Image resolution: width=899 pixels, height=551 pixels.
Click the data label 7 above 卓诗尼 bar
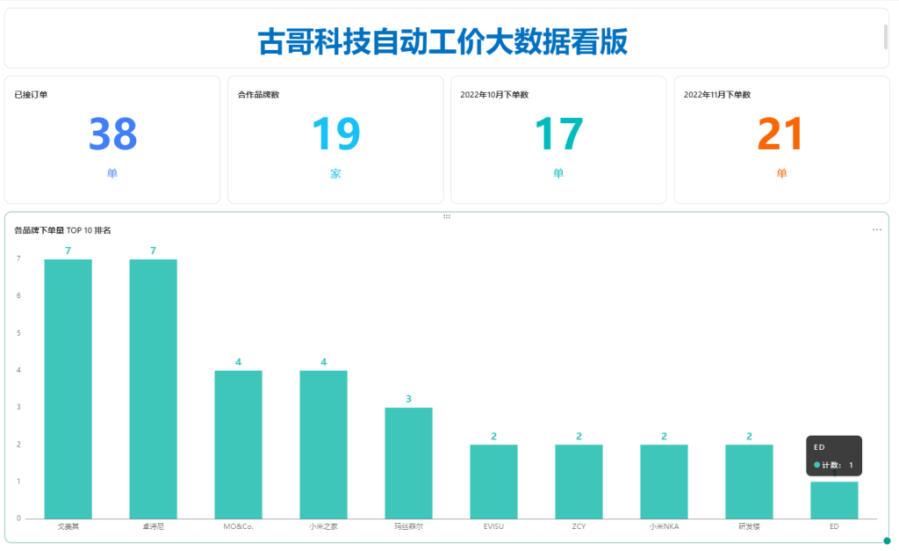153,250
